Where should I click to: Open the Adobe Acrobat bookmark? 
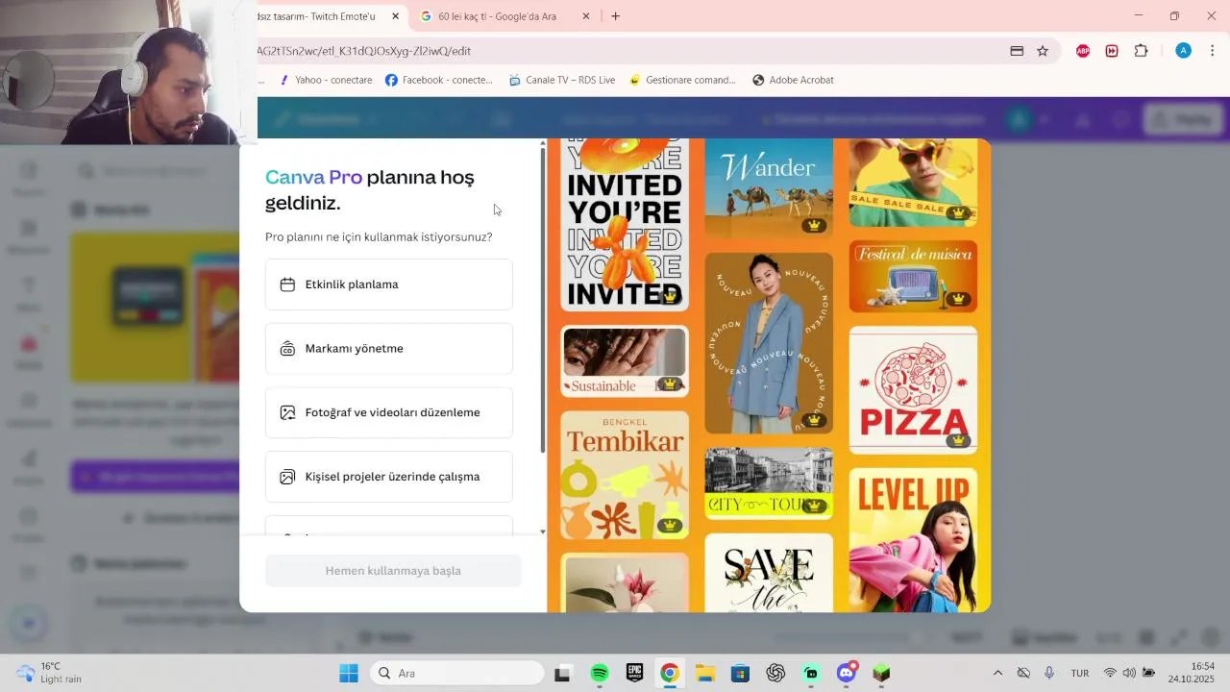pos(793,80)
